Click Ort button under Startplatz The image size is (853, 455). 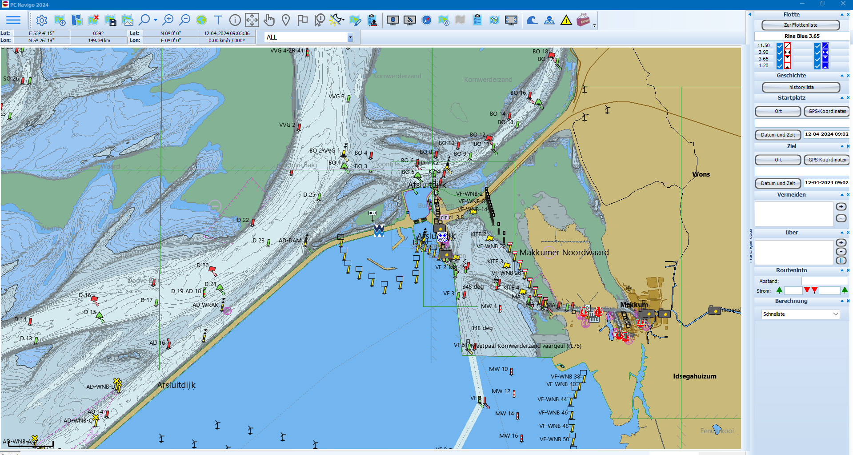click(x=778, y=111)
